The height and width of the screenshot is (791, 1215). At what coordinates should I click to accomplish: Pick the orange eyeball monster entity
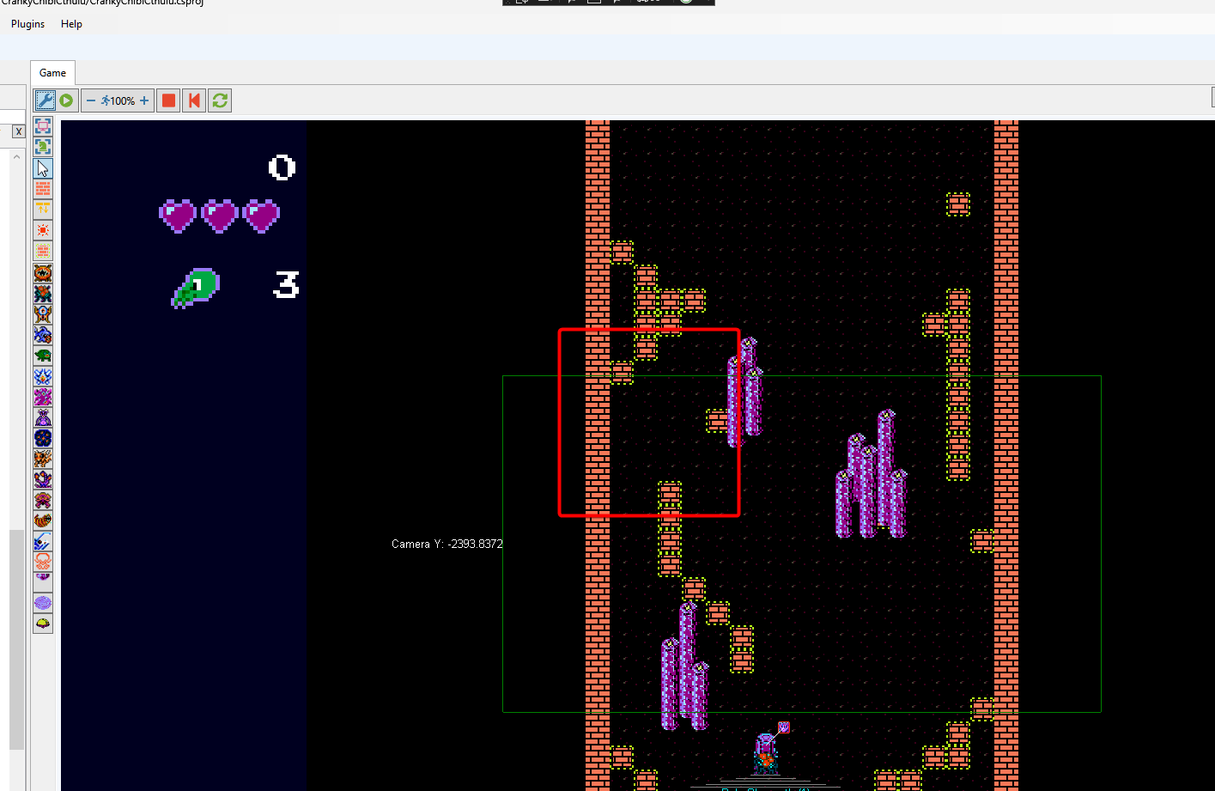(42, 272)
